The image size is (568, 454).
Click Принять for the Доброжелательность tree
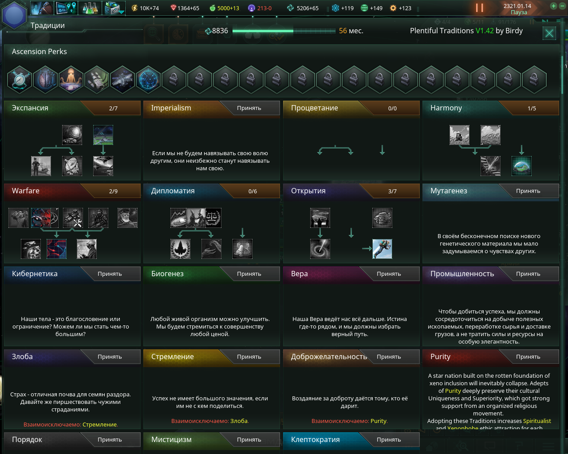click(x=389, y=357)
